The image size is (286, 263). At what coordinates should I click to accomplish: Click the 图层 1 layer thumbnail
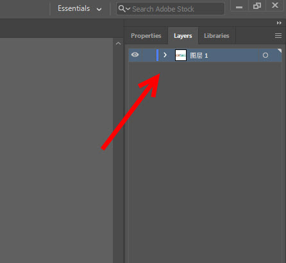[181, 55]
